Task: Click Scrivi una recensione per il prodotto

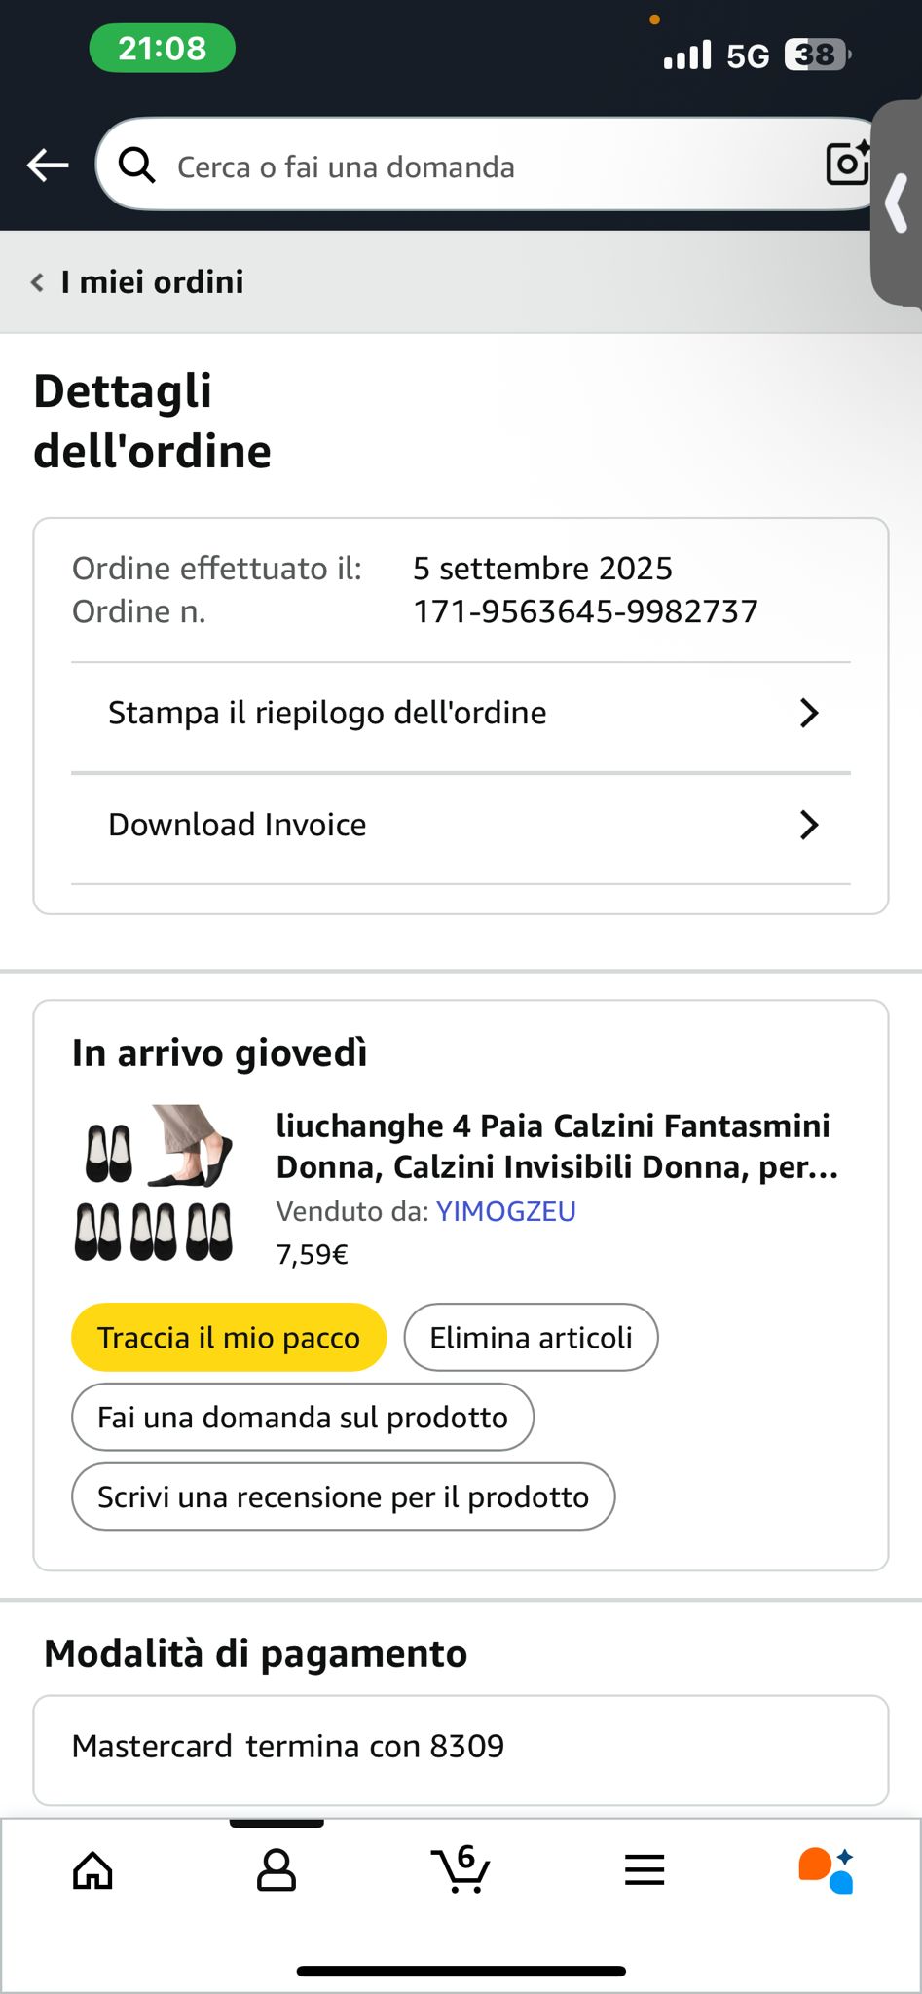Action: 344,1496
